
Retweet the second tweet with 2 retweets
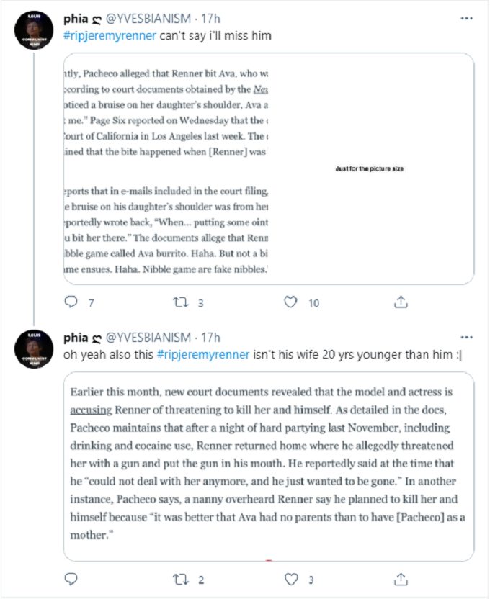pos(180,580)
